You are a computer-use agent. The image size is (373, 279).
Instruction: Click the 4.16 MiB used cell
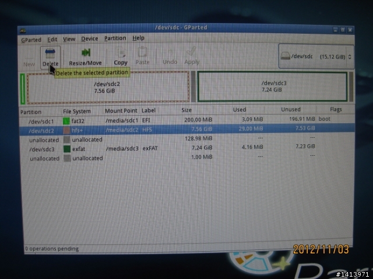point(252,147)
